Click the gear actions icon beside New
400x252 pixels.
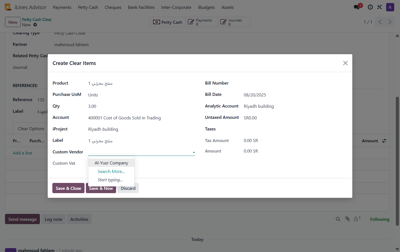(35, 25)
